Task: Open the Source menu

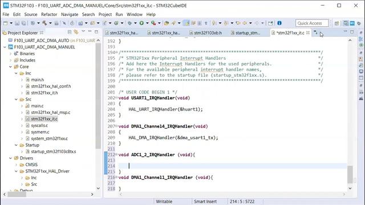Action: pos(31,14)
